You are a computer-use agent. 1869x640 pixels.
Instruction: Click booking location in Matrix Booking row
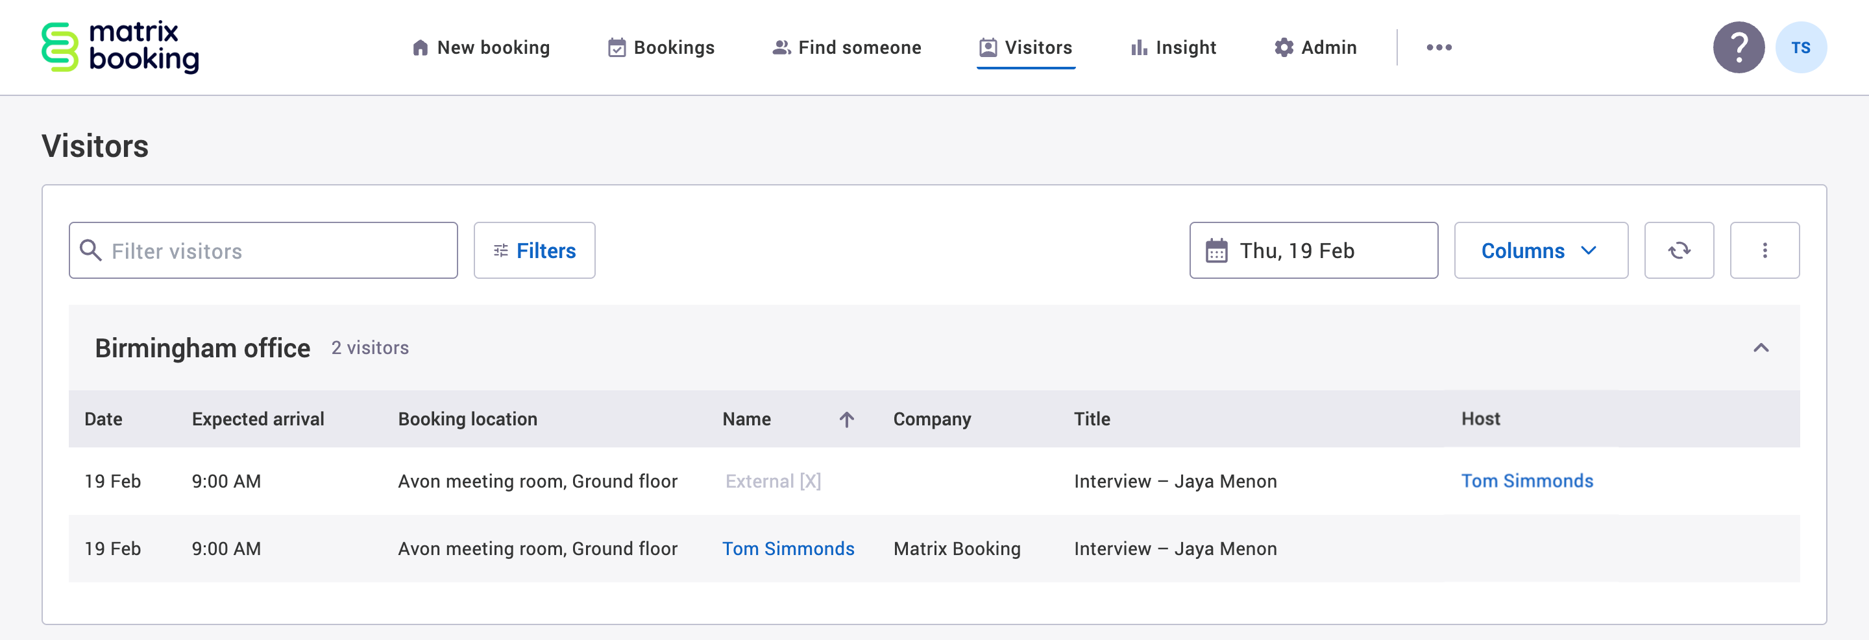[537, 549]
